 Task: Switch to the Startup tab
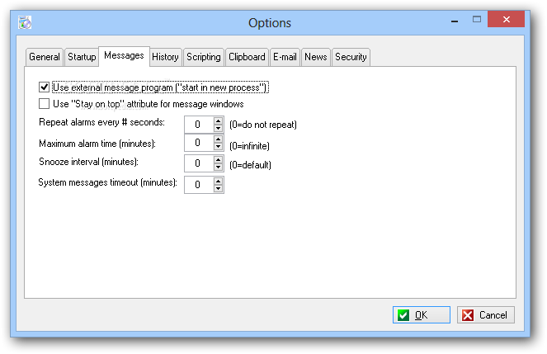(x=82, y=57)
